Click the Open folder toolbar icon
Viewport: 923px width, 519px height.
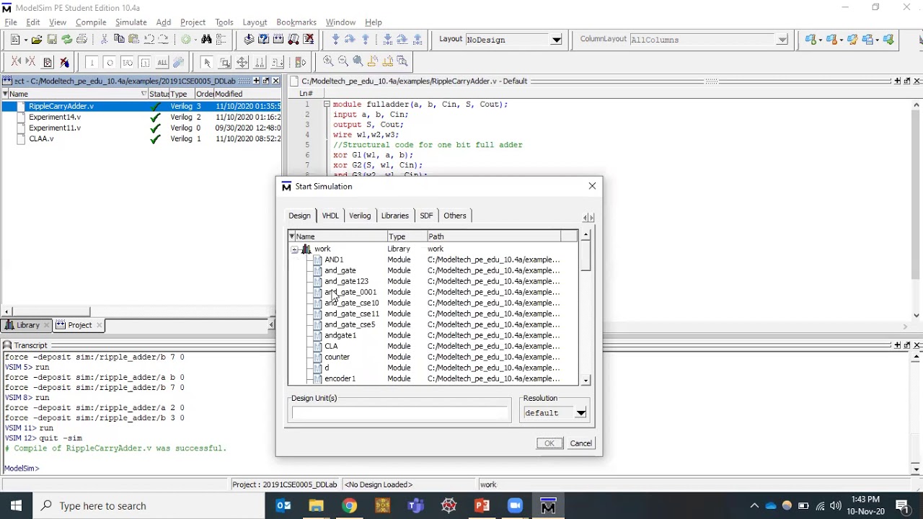coord(36,40)
